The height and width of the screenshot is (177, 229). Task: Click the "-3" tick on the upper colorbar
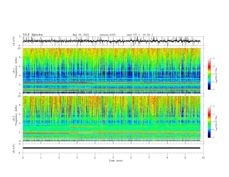tap(213, 58)
